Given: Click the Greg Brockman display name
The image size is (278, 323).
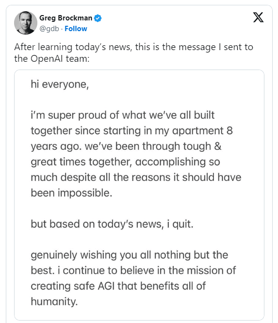Looking at the screenshot, I should click(x=66, y=18).
